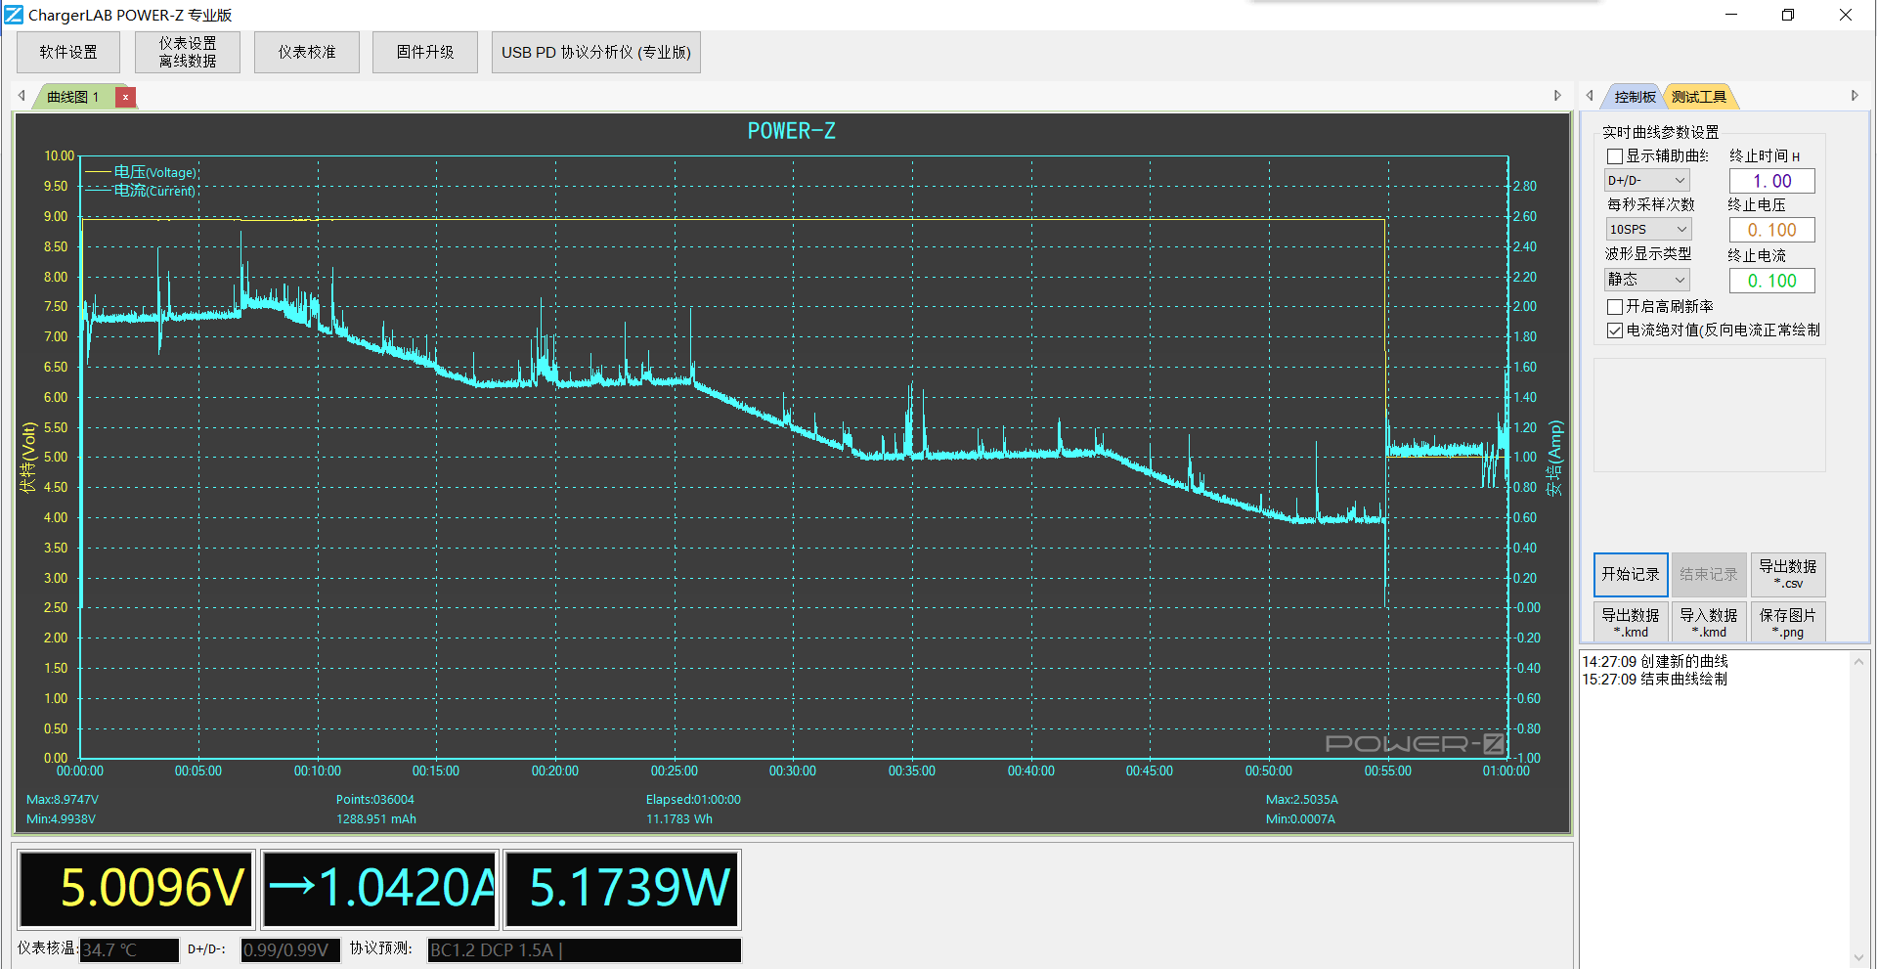Click BC1.2 DCP 1.5A protocol field
The height and width of the screenshot is (969, 1877).
[x=584, y=949]
